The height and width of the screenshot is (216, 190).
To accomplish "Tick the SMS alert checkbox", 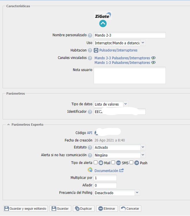I will [x=113, y=163].
